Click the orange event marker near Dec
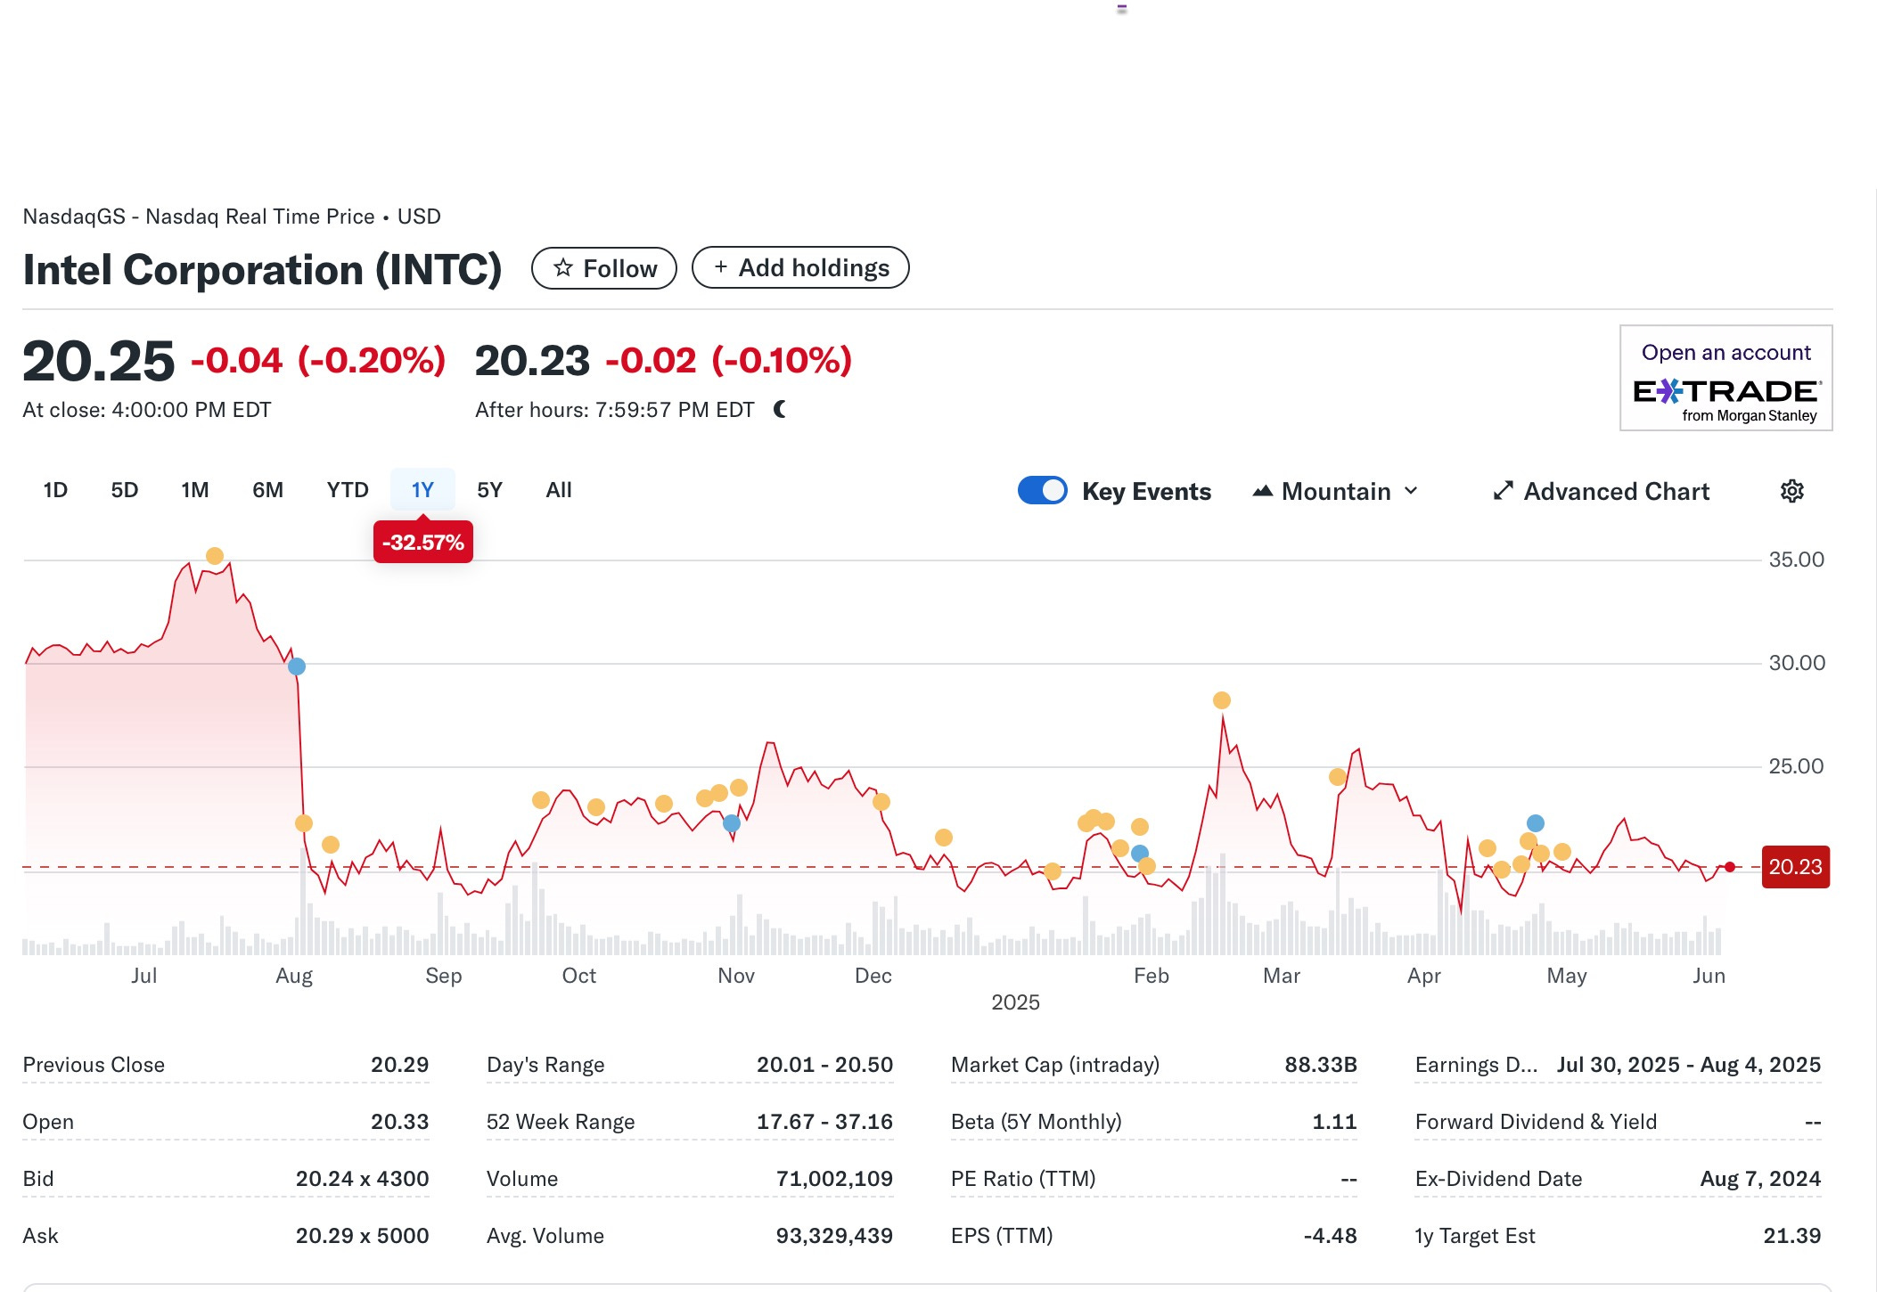 pyautogui.click(x=881, y=802)
